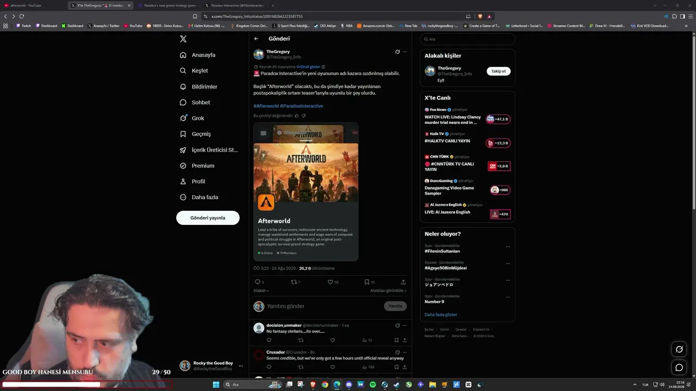Open the Windows Start menu
This screenshot has height=391, width=696.
(x=216, y=384)
